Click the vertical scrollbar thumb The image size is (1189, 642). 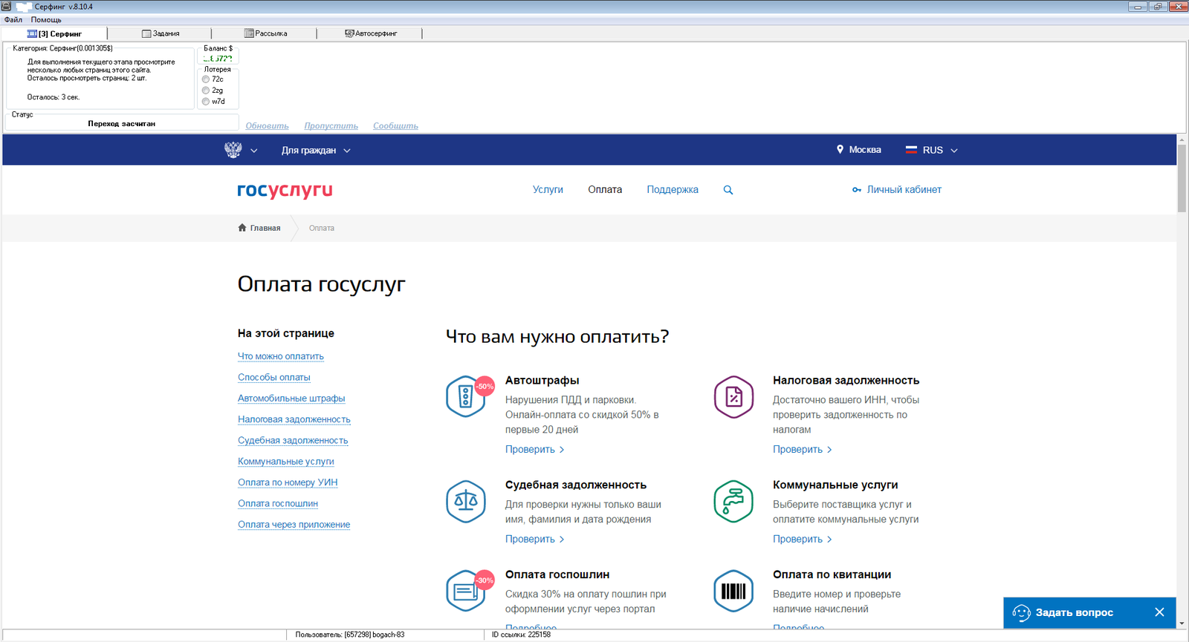click(x=1182, y=179)
